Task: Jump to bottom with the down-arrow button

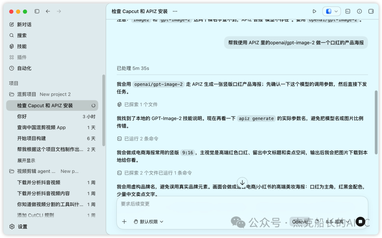Action: pos(242,183)
